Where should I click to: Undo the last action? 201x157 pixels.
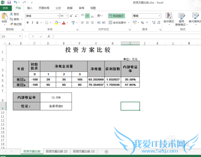tap(16, 2)
